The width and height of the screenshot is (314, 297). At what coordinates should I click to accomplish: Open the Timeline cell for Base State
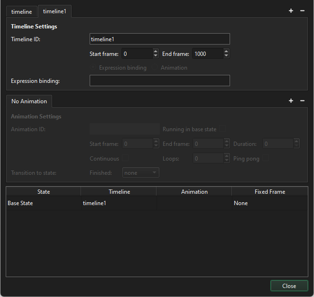[118, 203]
